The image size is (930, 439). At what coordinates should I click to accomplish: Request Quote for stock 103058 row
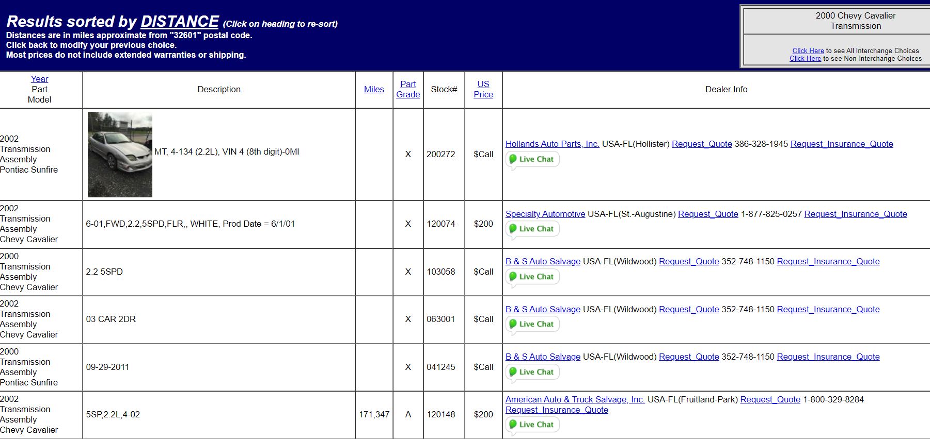tap(689, 261)
